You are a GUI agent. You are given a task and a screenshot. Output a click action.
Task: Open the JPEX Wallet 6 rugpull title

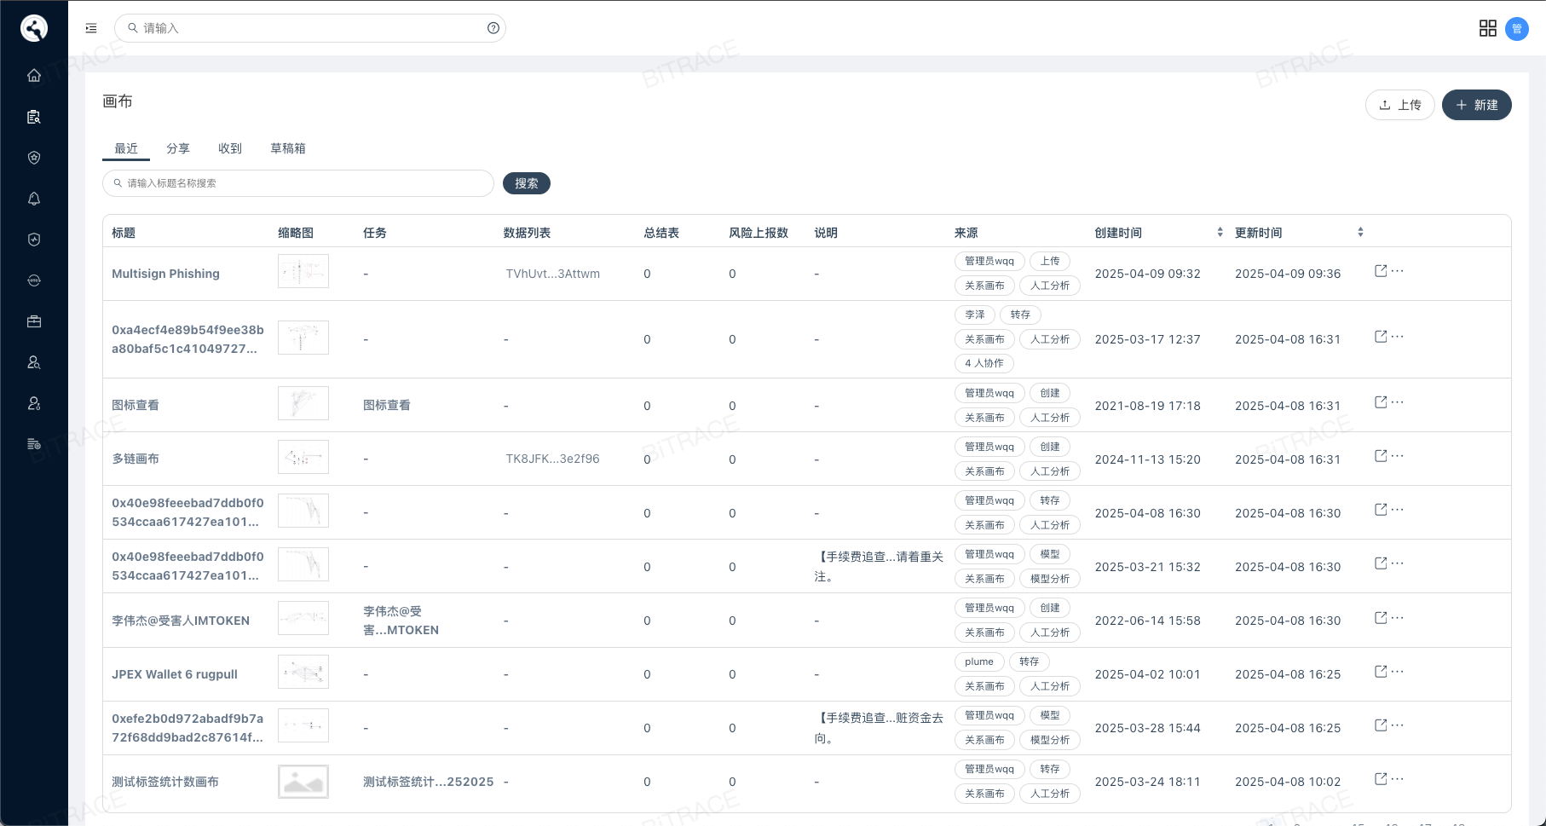pos(175,674)
